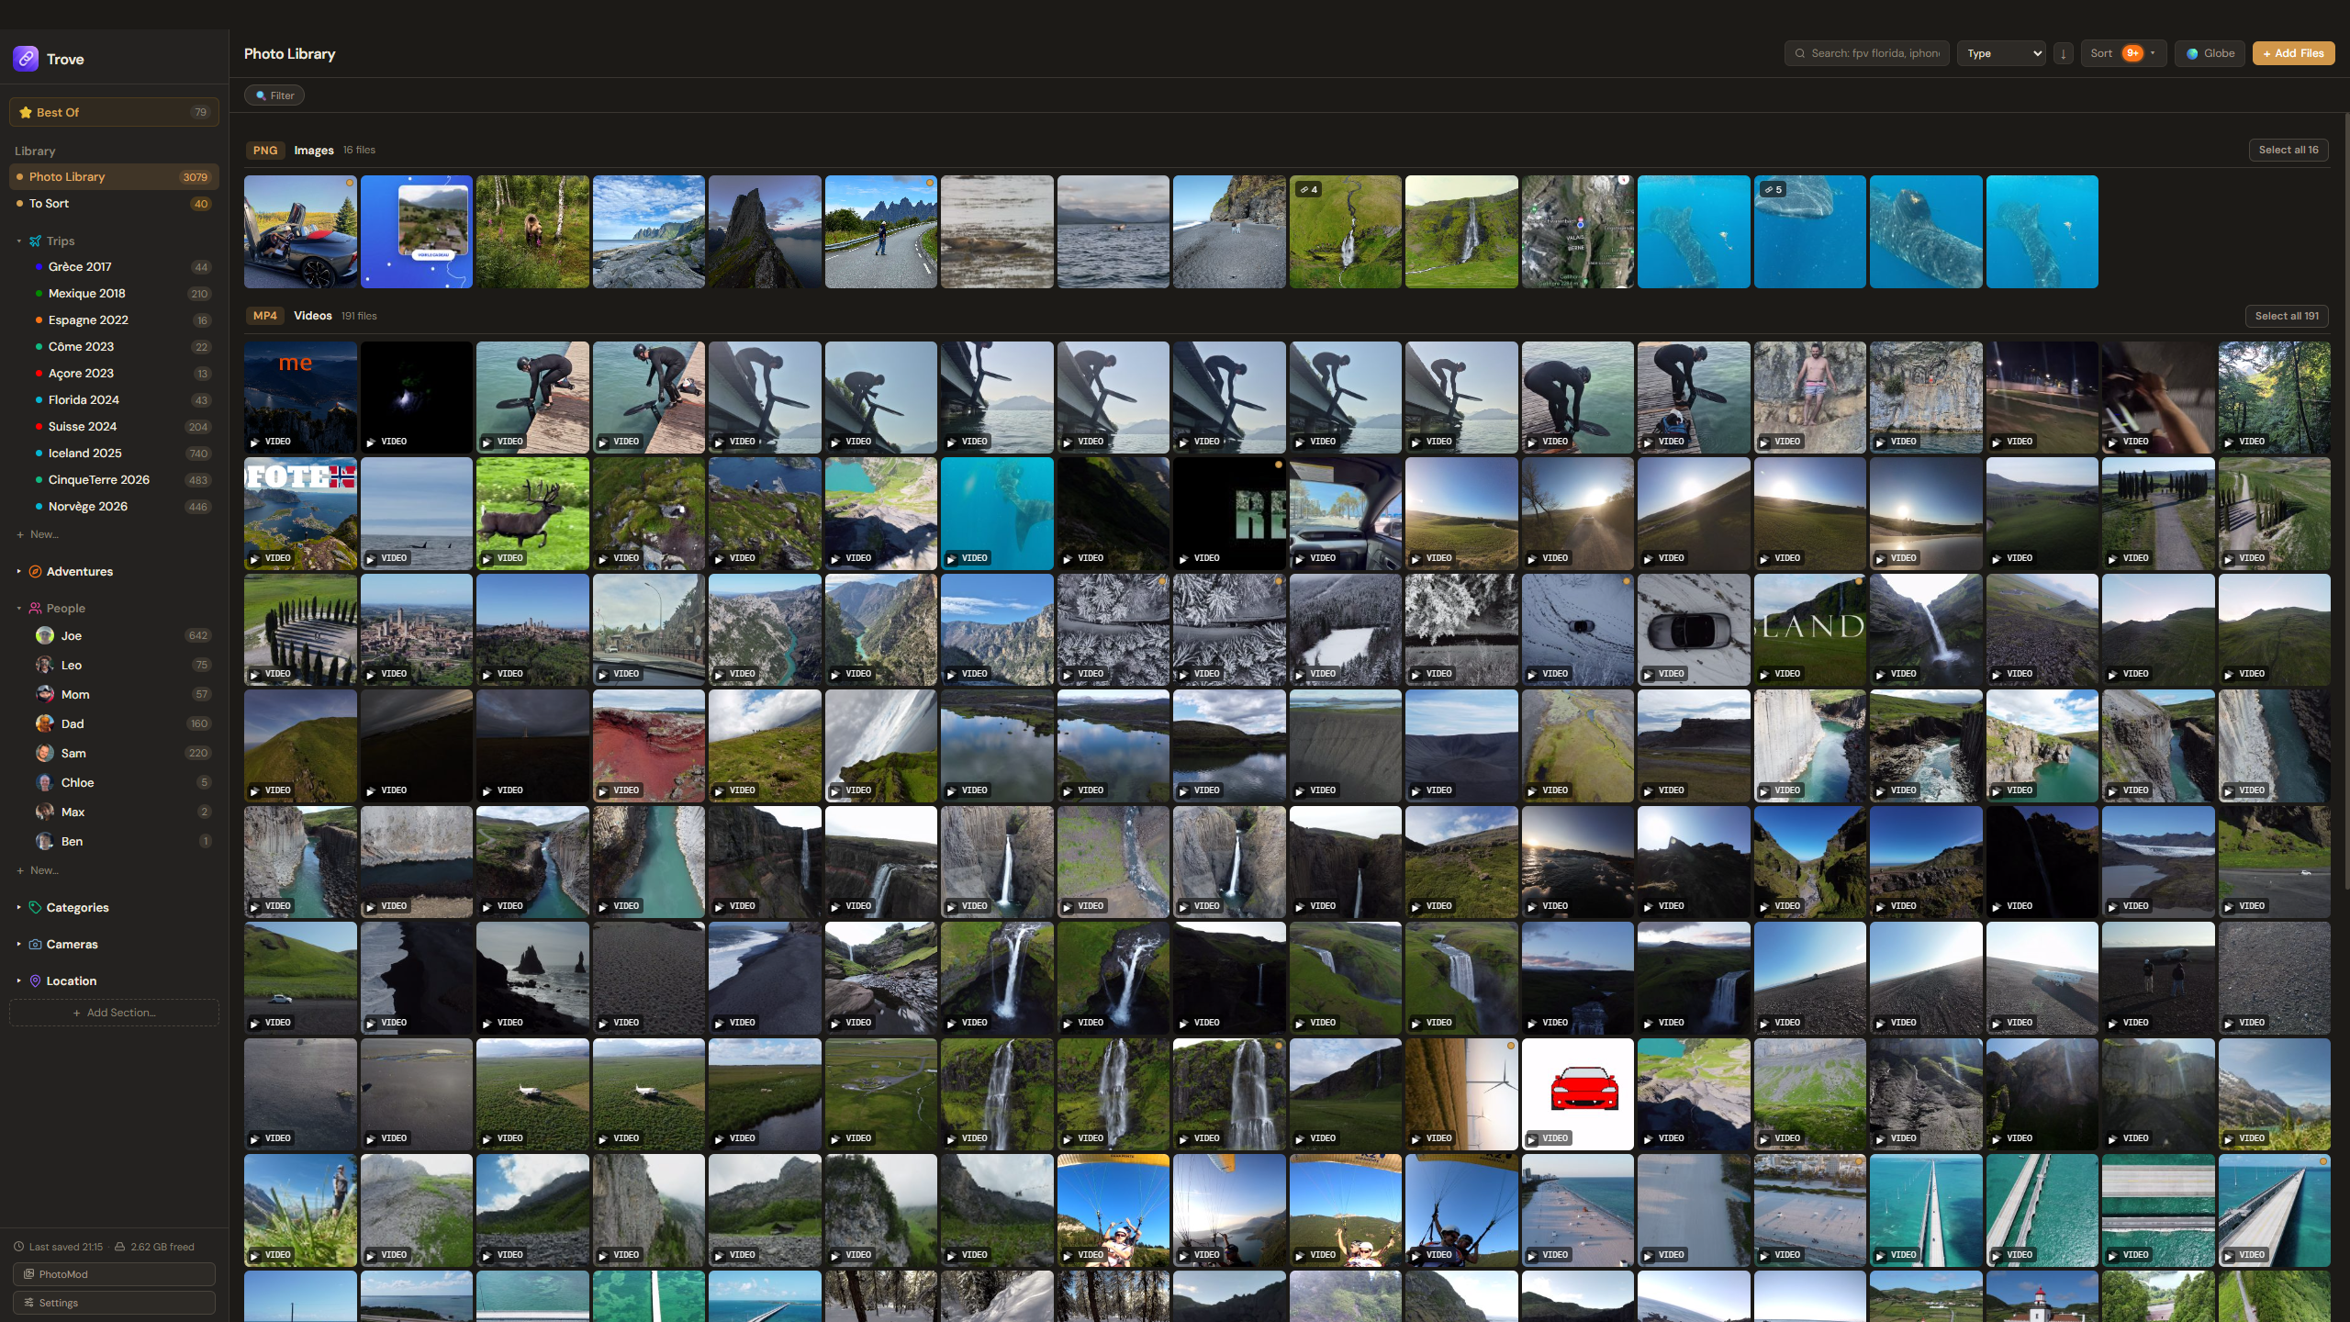The height and width of the screenshot is (1322, 2350).
Task: Open the Filter pill button
Action: pos(274,95)
